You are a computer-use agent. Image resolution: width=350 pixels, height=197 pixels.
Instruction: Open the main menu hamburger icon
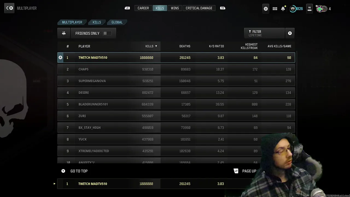[x=266, y=9]
